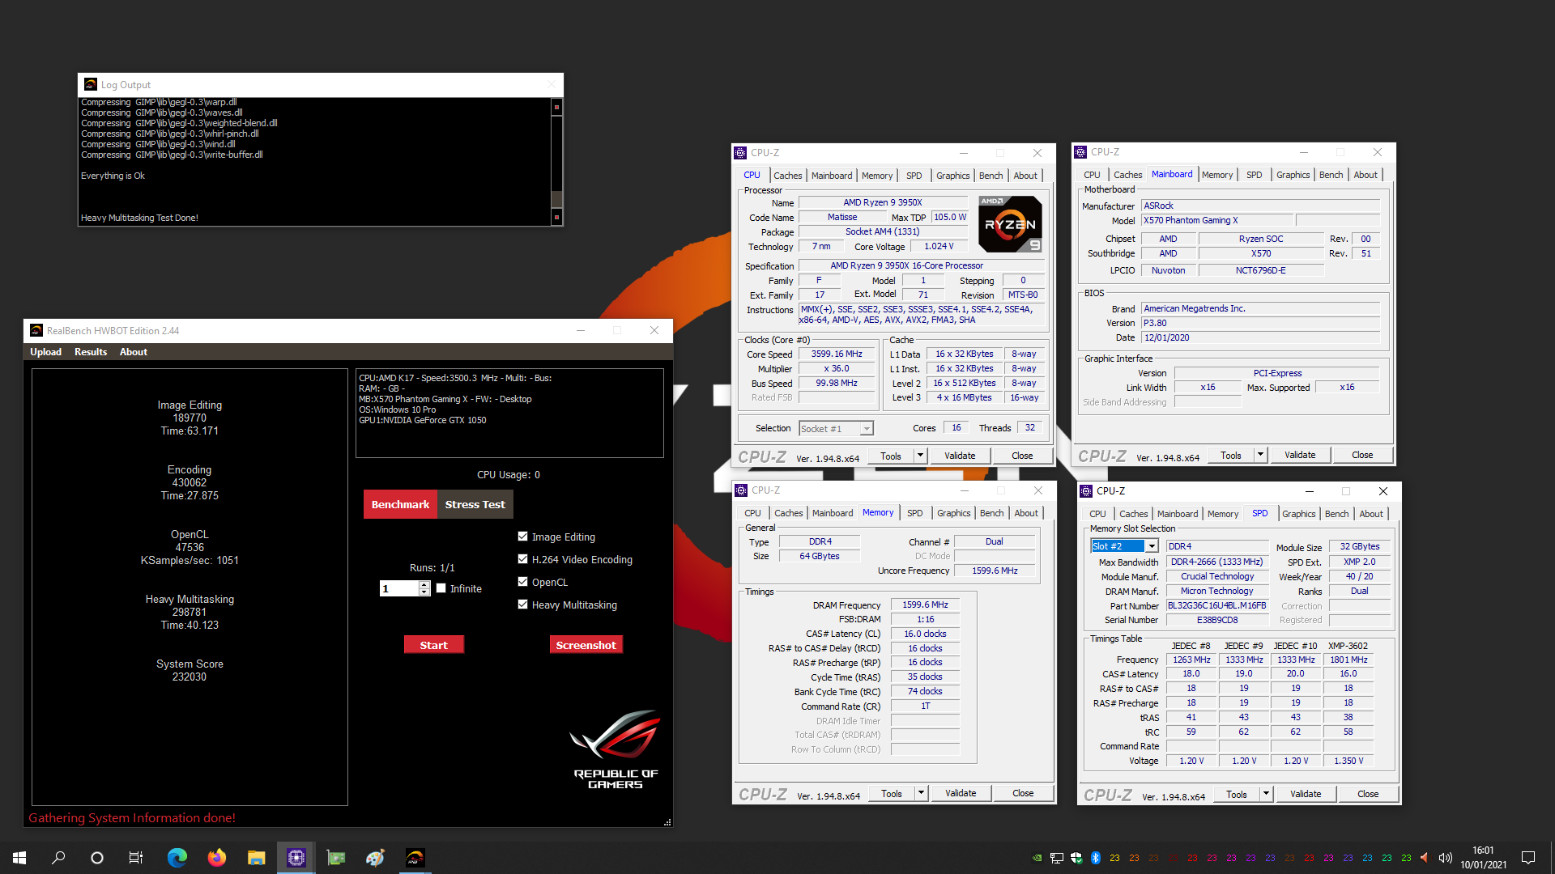Switch to About tab in CPU-Z SPD window
This screenshot has height=874, width=1555.
point(1371,514)
